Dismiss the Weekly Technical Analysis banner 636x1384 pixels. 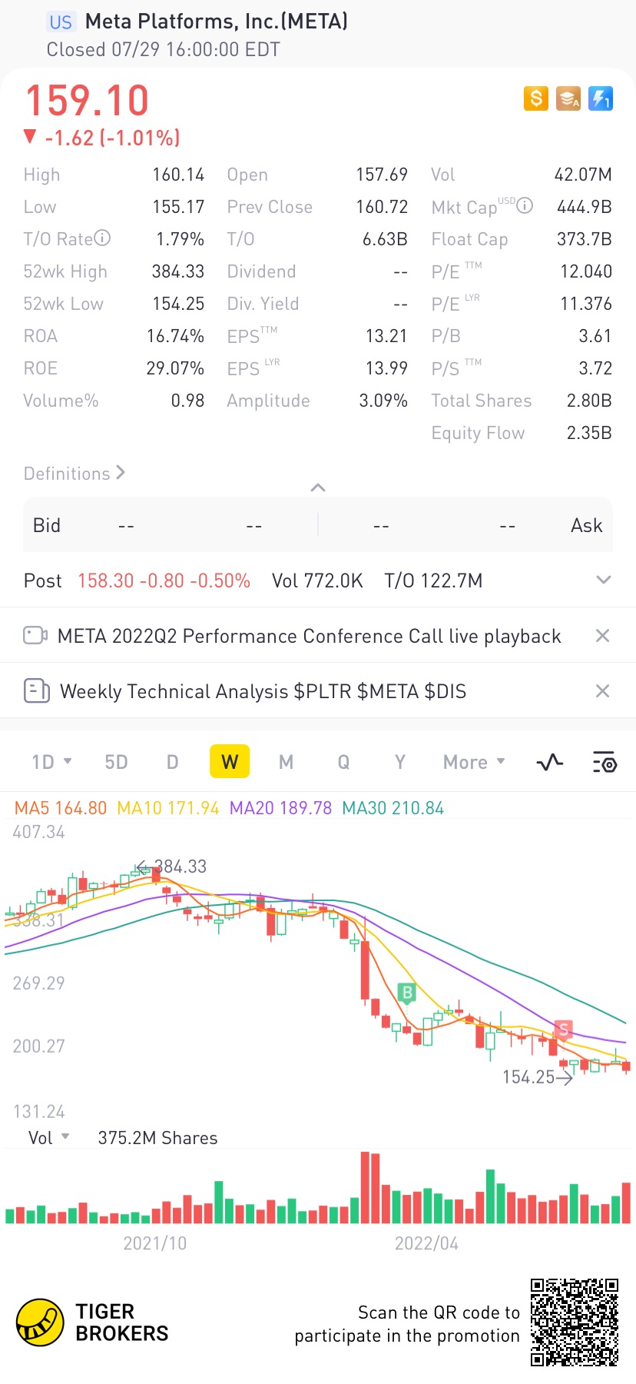click(603, 691)
